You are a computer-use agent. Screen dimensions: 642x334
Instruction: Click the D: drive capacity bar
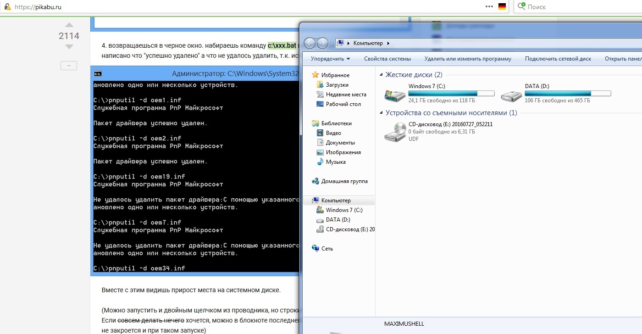coord(568,93)
